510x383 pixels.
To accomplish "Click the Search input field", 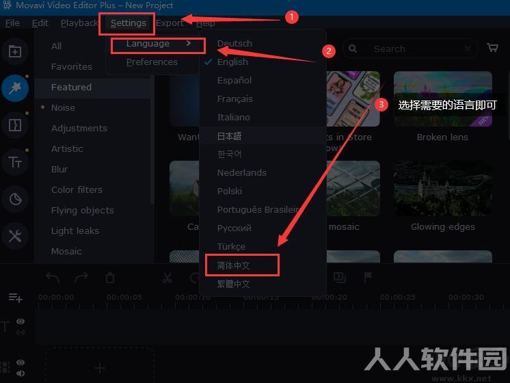I will click(410, 49).
